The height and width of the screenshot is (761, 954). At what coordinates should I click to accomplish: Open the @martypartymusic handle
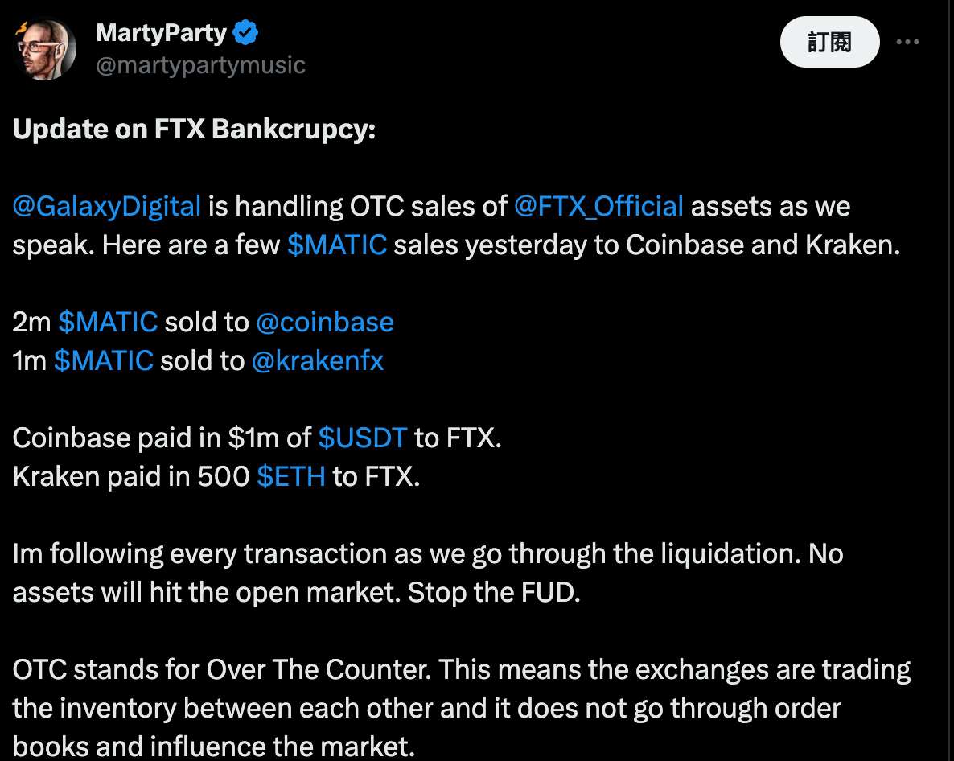tap(200, 65)
